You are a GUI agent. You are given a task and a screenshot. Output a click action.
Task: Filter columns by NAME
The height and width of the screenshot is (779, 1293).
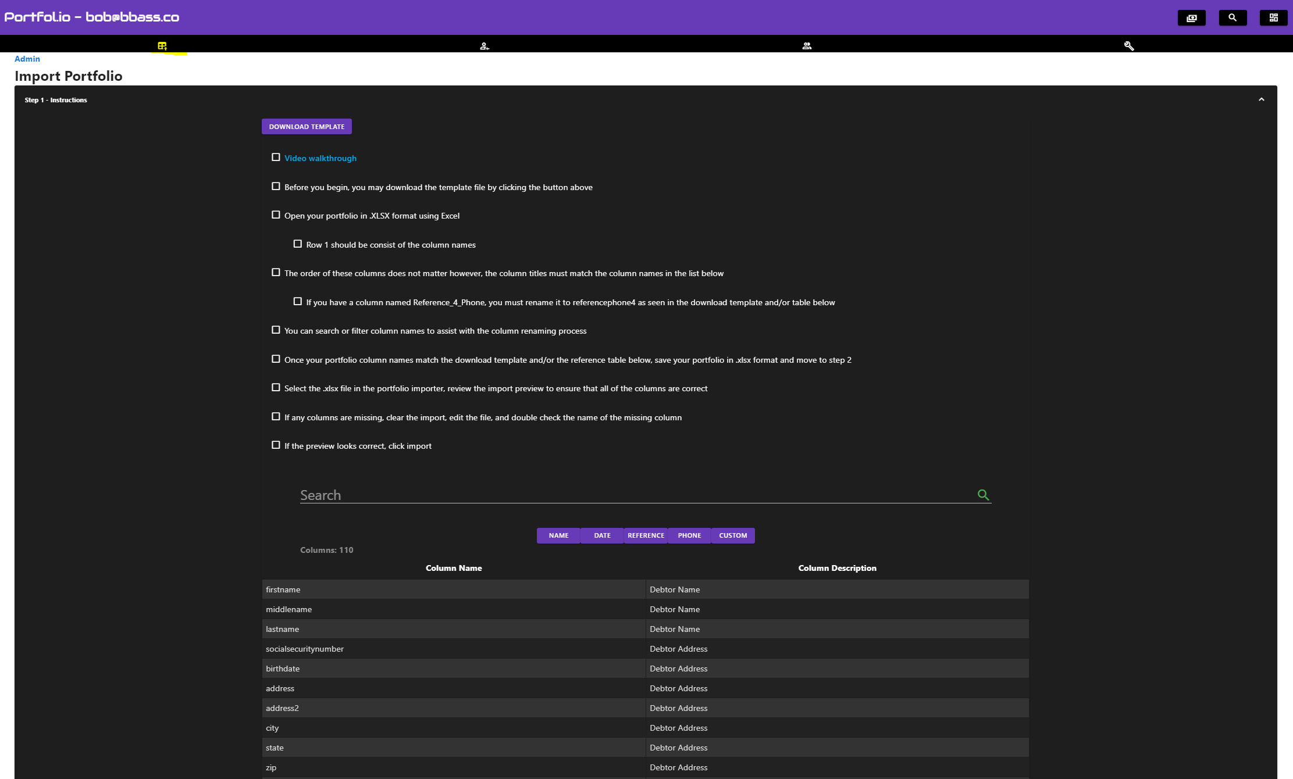(558, 535)
